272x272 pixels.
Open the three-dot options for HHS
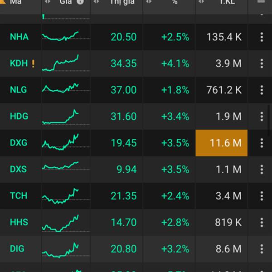click(262, 222)
